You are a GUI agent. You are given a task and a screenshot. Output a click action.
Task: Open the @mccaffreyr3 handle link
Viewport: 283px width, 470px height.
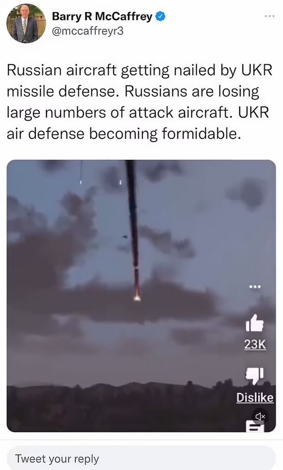coord(88,31)
